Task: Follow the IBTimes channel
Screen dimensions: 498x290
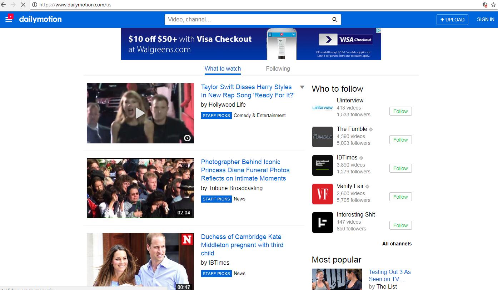Action: point(400,168)
